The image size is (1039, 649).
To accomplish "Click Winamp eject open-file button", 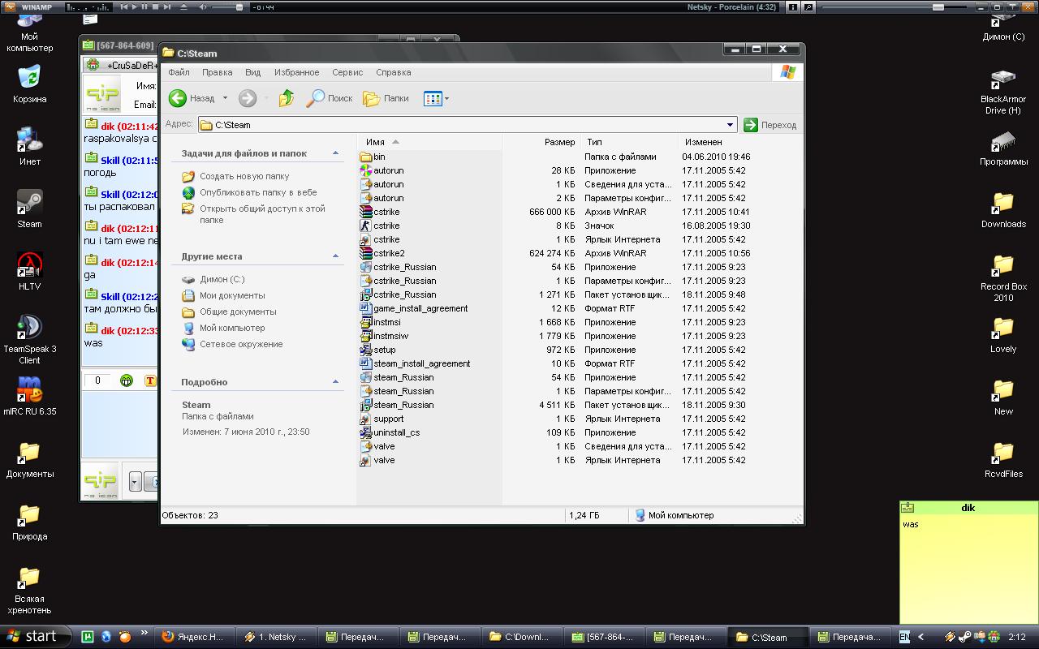I will 183,6.
